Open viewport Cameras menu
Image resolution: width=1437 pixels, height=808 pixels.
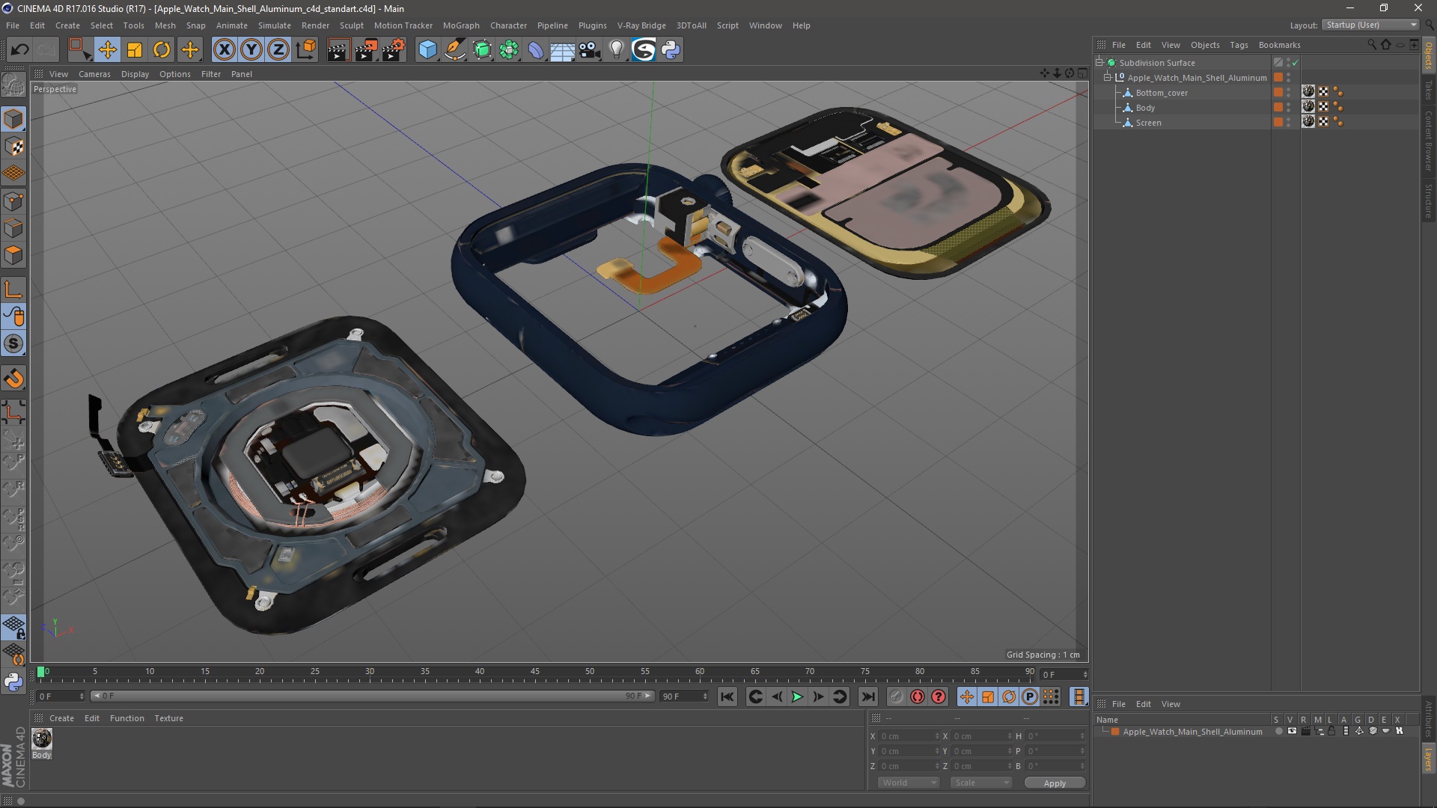[x=94, y=74]
